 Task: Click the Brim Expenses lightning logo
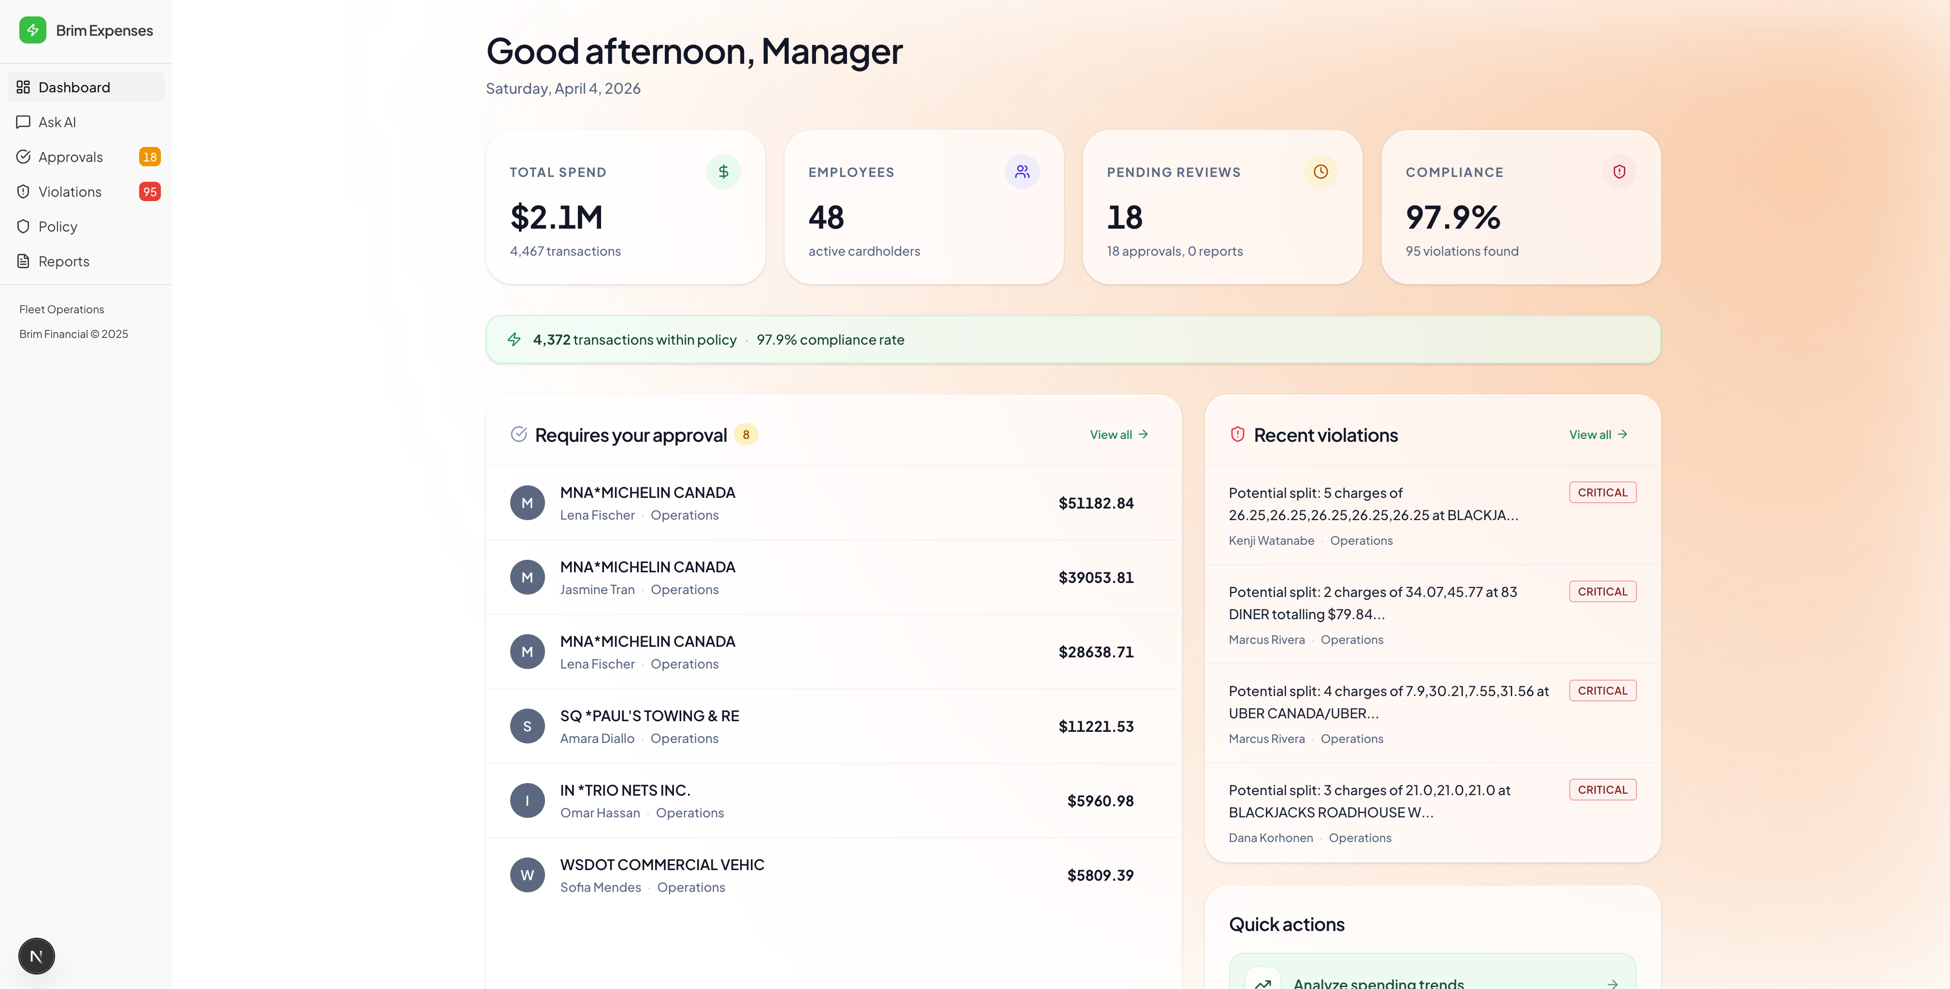coord(32,30)
